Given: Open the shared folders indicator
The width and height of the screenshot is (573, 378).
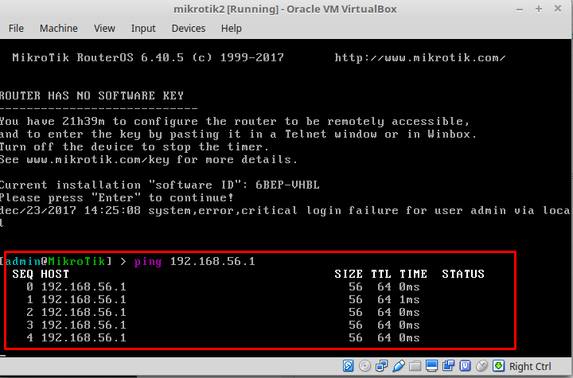Looking at the screenshot, I should point(415,366).
